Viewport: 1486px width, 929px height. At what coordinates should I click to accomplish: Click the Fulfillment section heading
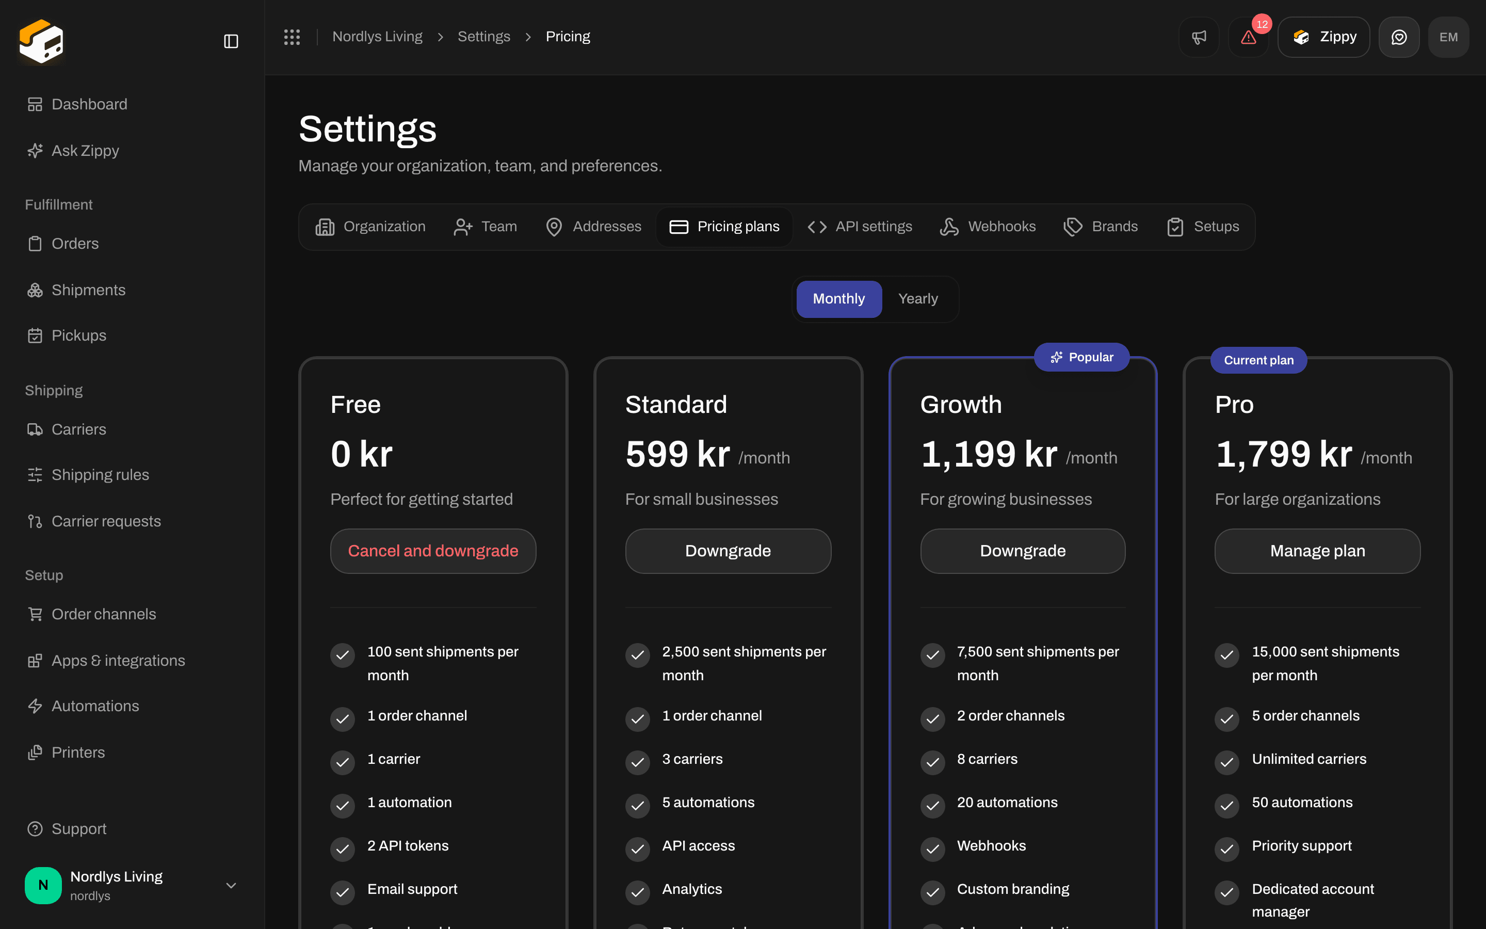58,204
